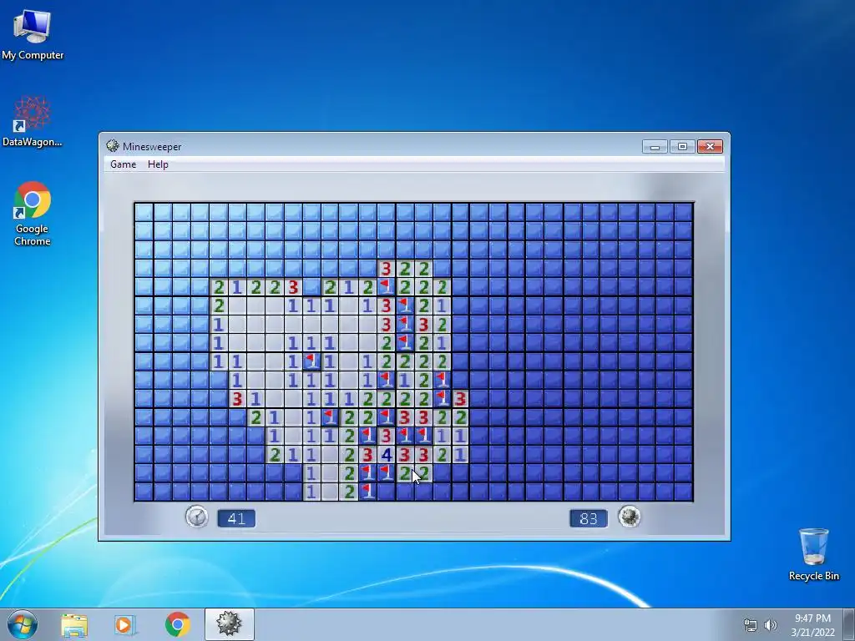The image size is (855, 641).
Task: Click the rightmost red 3 tile on the board
Action: [460, 398]
